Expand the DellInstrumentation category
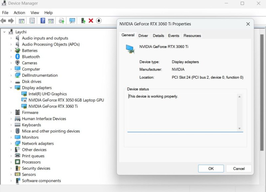The image size is (266, 192). click(x=11, y=75)
